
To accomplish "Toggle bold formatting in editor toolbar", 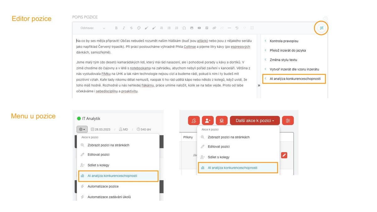I will click(x=116, y=28).
